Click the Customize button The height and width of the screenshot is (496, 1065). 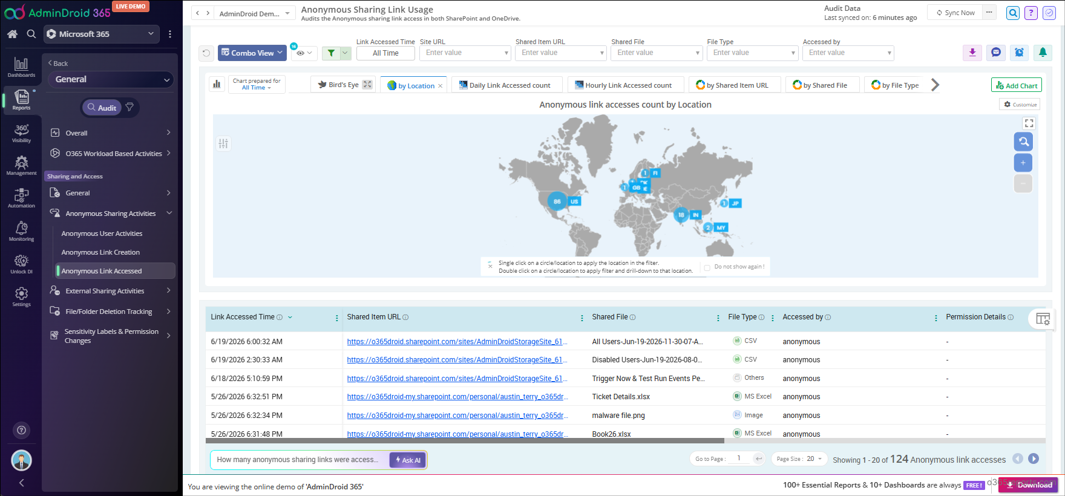coord(1020,105)
